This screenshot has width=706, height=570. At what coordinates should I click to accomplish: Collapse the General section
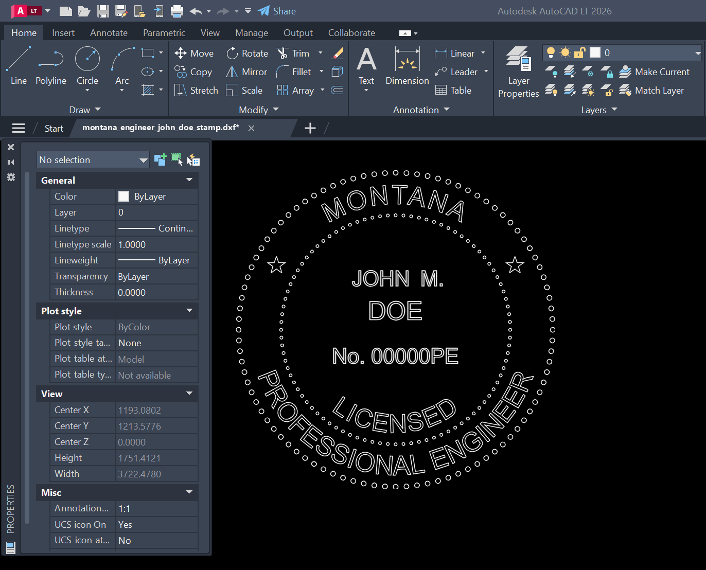pos(189,180)
